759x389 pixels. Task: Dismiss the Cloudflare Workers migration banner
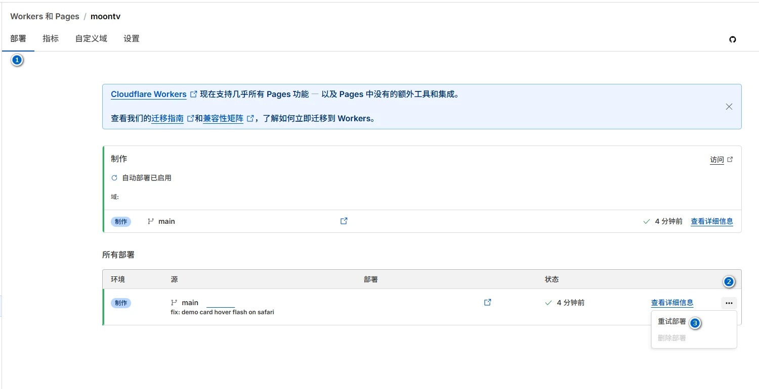[x=729, y=107]
